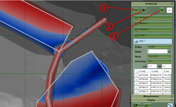This screenshot has height=107, width=176.
Task: Expand the Measurements panel
Action: coord(171,96)
